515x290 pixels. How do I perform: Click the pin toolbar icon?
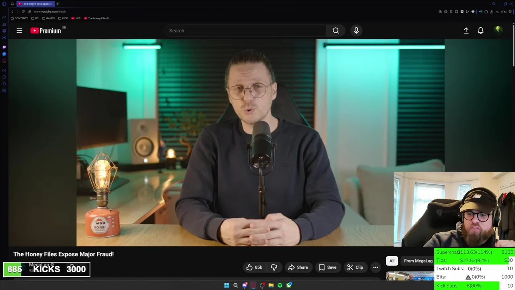point(451,12)
